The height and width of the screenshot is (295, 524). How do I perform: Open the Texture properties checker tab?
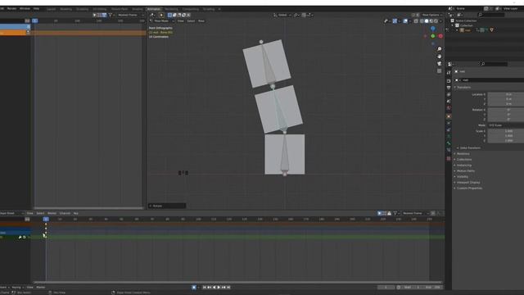(x=449, y=158)
